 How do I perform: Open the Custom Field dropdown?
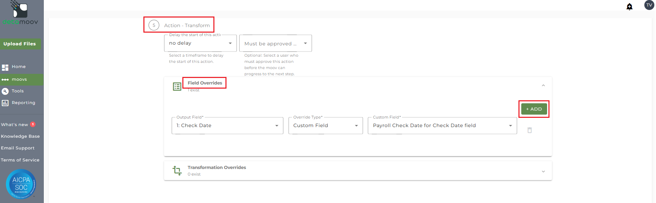pos(442,126)
